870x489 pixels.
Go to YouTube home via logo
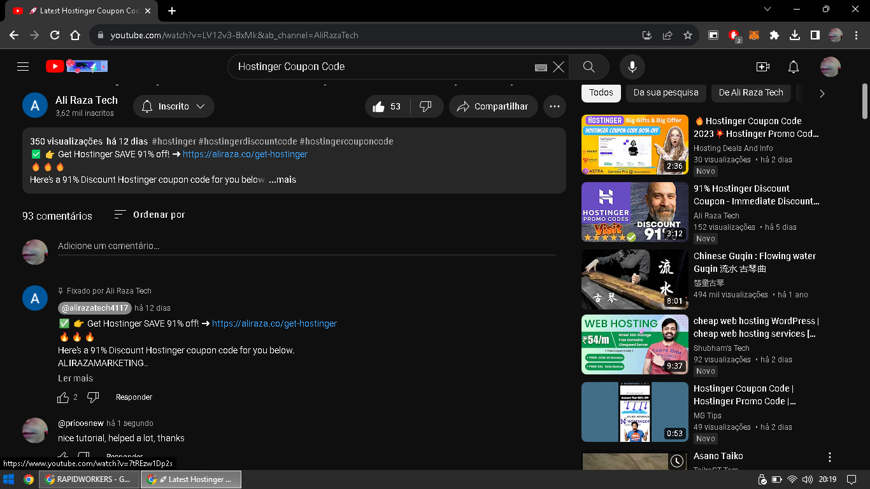coord(76,66)
